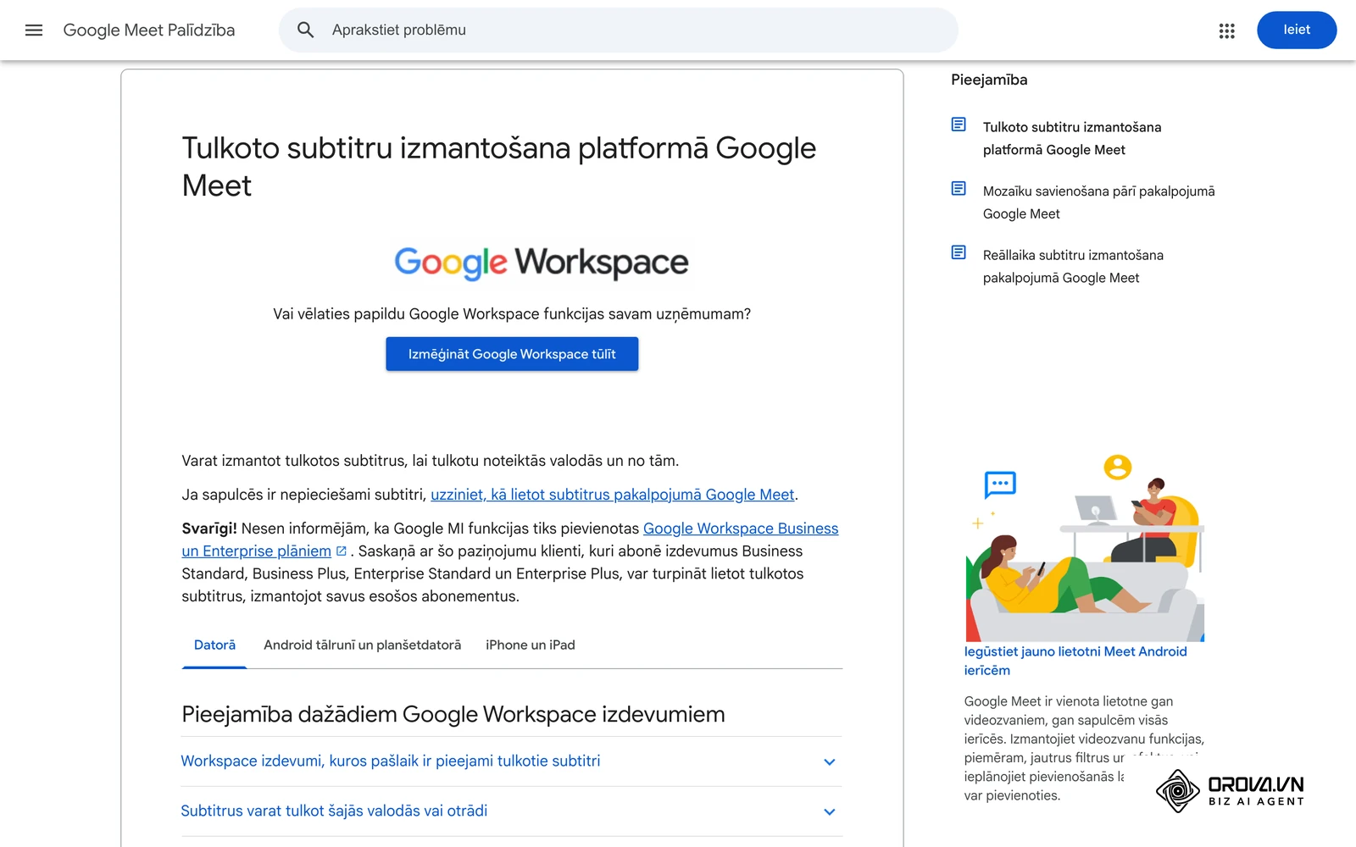Open sidebar link Reāllaika subtitru izmantošana
Viewport: 1356px width, 847px height.
[x=1073, y=266]
